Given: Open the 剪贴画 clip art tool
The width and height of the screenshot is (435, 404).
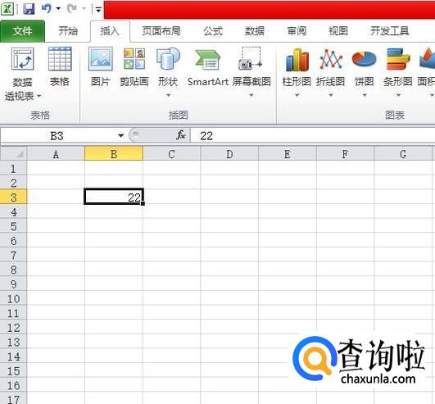Looking at the screenshot, I should pos(134,59).
